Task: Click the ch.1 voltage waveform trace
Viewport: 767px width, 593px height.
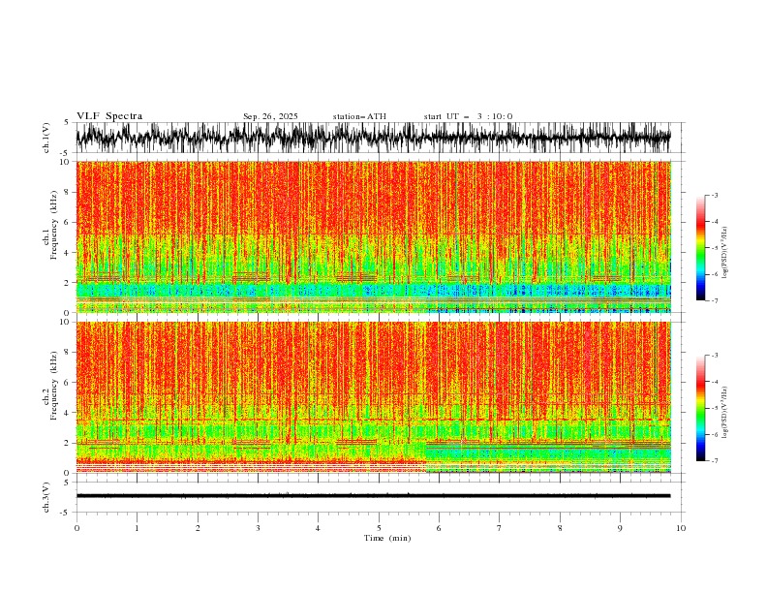Action: click(x=373, y=138)
